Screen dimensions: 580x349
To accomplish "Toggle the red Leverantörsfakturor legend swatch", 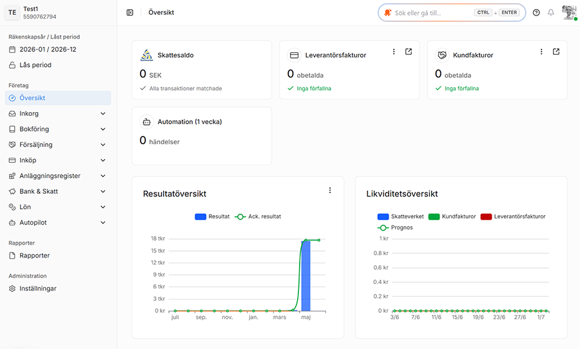I will (486, 216).
